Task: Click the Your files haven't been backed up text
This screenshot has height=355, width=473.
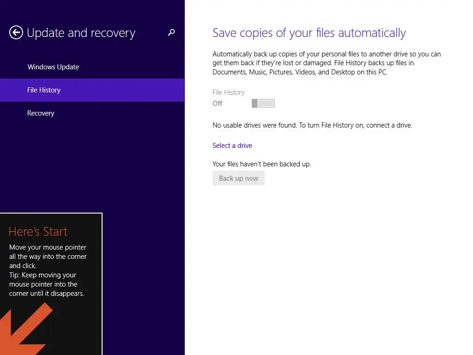Action: coord(261,164)
